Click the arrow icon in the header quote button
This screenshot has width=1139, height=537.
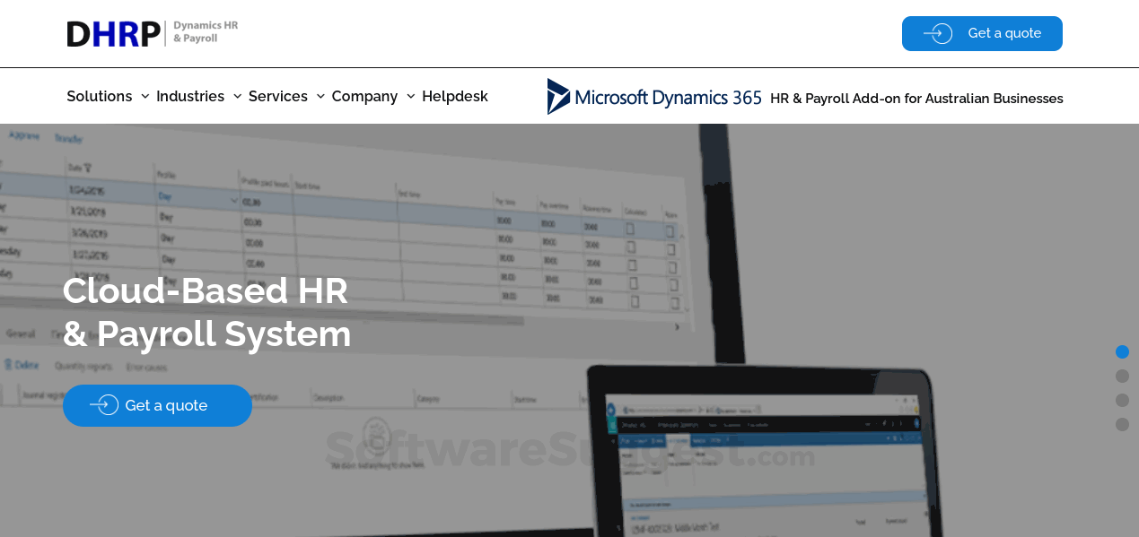pyautogui.click(x=938, y=33)
